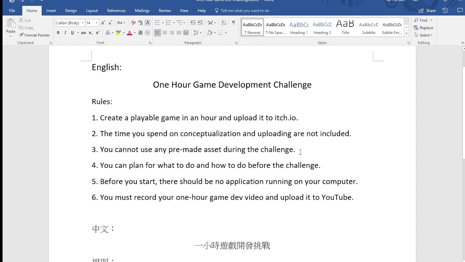465x262 pixels.
Task: Switch to the Design tab
Action: click(71, 11)
